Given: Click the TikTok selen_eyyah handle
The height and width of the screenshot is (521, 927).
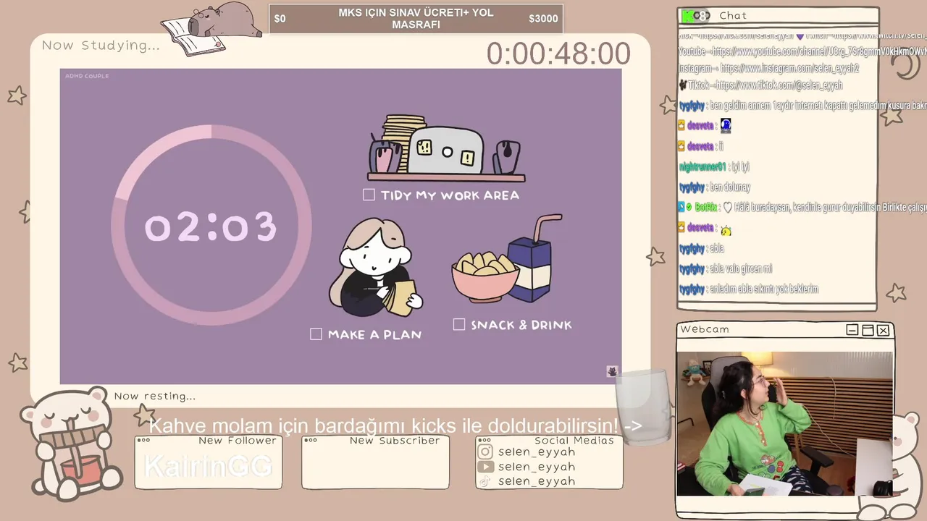Looking at the screenshot, I should point(537,481).
